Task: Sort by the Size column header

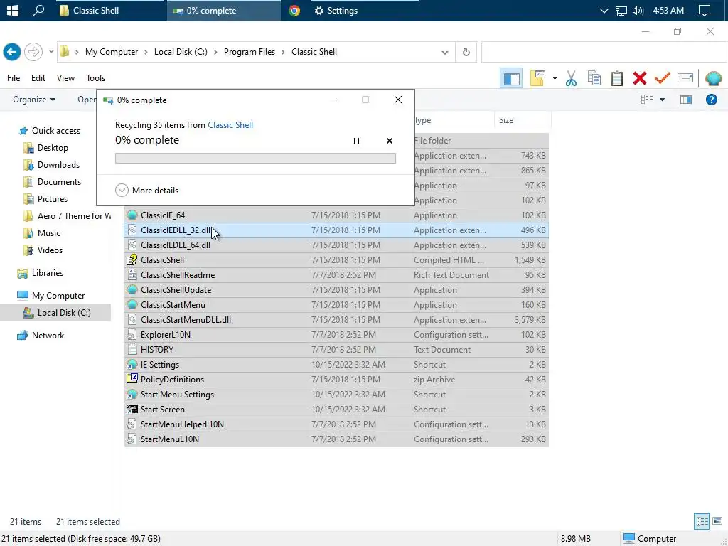Action: (x=522, y=120)
